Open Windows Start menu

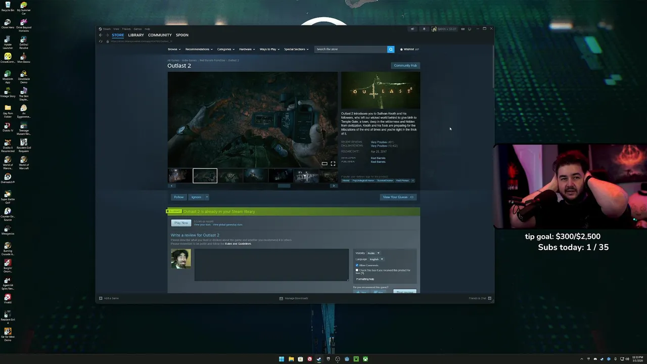tap(282, 359)
